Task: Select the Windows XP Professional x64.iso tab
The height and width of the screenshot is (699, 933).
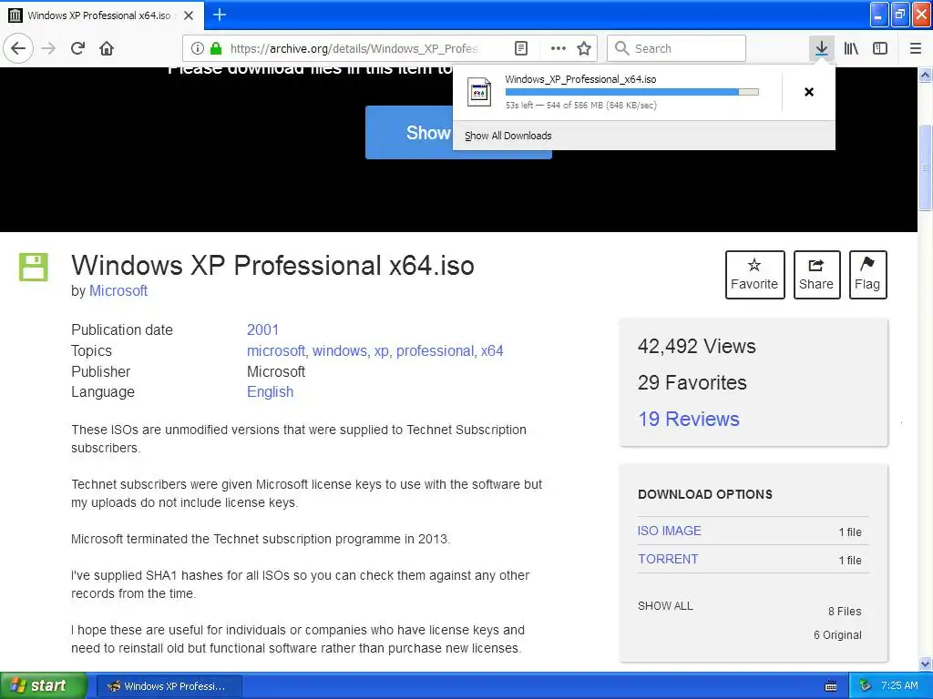Action: (102, 15)
